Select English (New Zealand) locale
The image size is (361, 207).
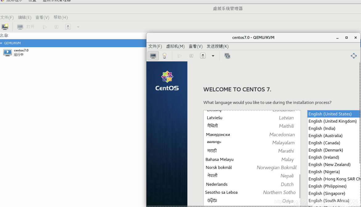pos(333,165)
